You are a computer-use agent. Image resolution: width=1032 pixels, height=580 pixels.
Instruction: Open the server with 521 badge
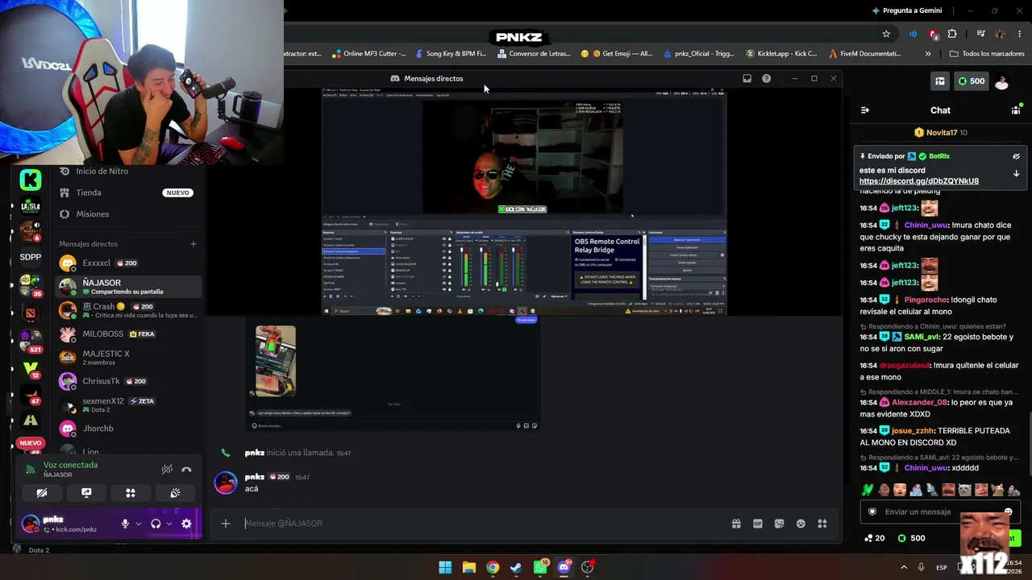coord(31,340)
